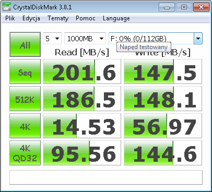The image size is (212, 192).
Task: Click the 4K QD32 write result 144.6
Action: [163, 153]
